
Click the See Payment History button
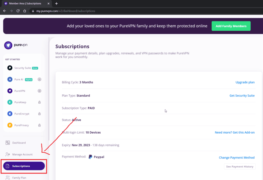coord(239,167)
